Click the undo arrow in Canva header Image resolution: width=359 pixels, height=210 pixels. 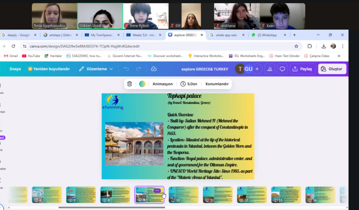coord(126,69)
